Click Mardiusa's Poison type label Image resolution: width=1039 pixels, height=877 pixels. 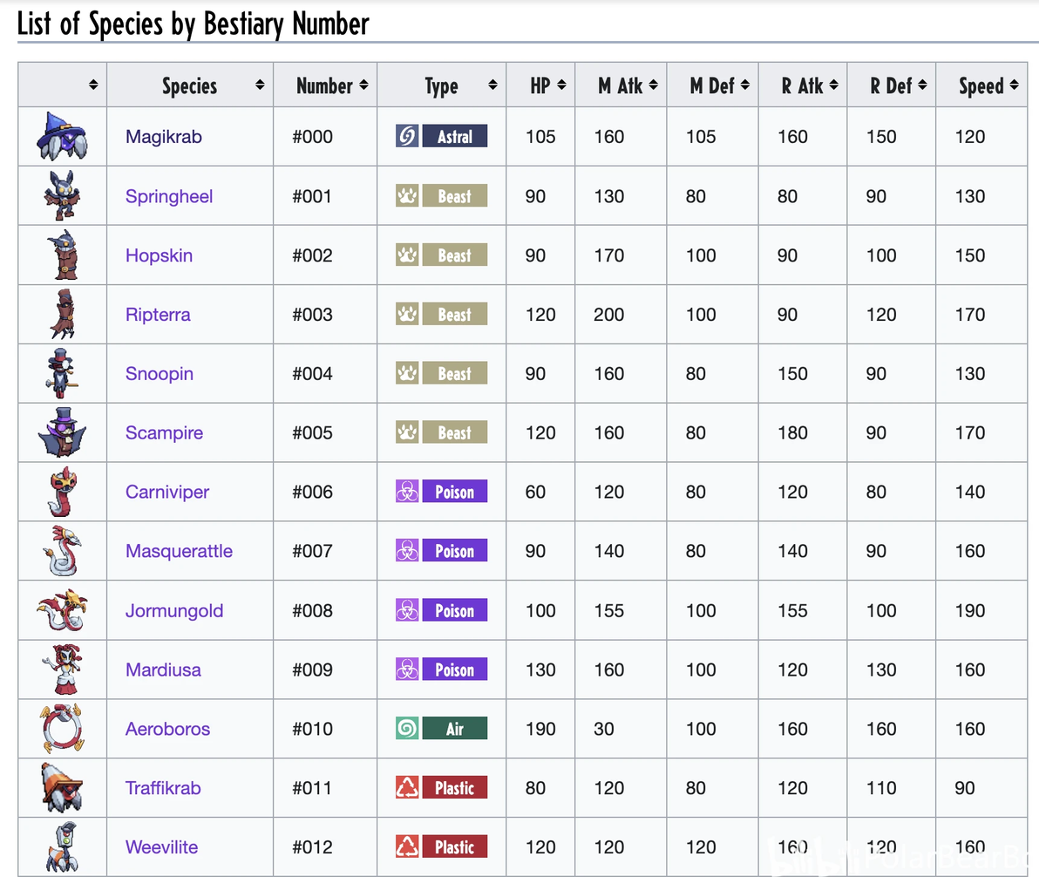454,670
